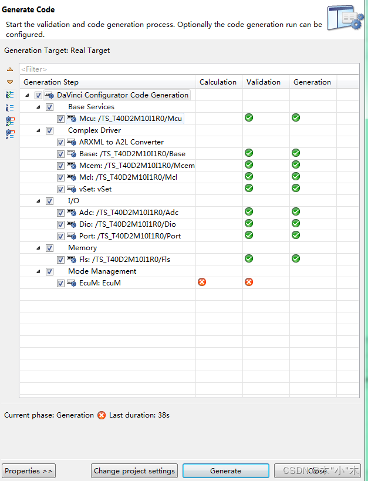
Task: Toggle the Mode Management group checkbox
Action: tap(49, 271)
